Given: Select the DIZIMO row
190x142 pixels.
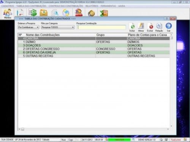Looking at the screenshot, I should pyautogui.click(x=94, y=42).
